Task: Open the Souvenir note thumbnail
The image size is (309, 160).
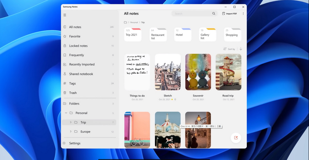Action: coord(198,72)
